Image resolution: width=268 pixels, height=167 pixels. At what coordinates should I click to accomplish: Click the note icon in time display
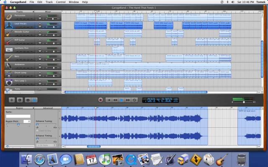coord(145,101)
